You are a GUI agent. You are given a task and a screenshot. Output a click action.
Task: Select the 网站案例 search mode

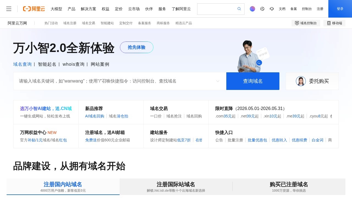point(100,64)
